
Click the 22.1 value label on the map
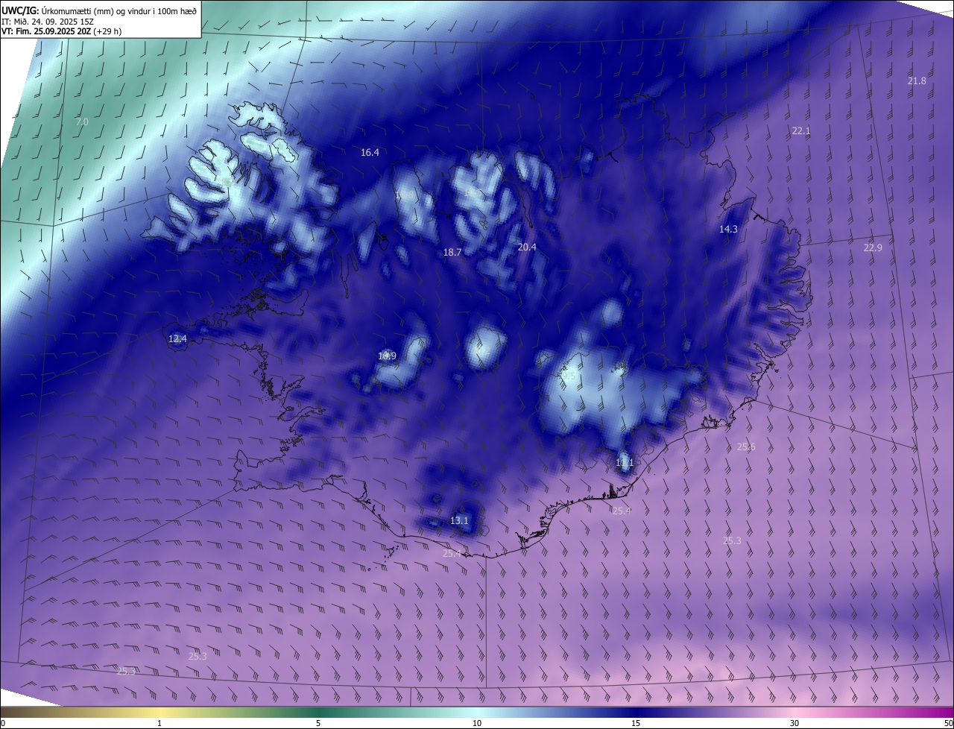pos(800,130)
